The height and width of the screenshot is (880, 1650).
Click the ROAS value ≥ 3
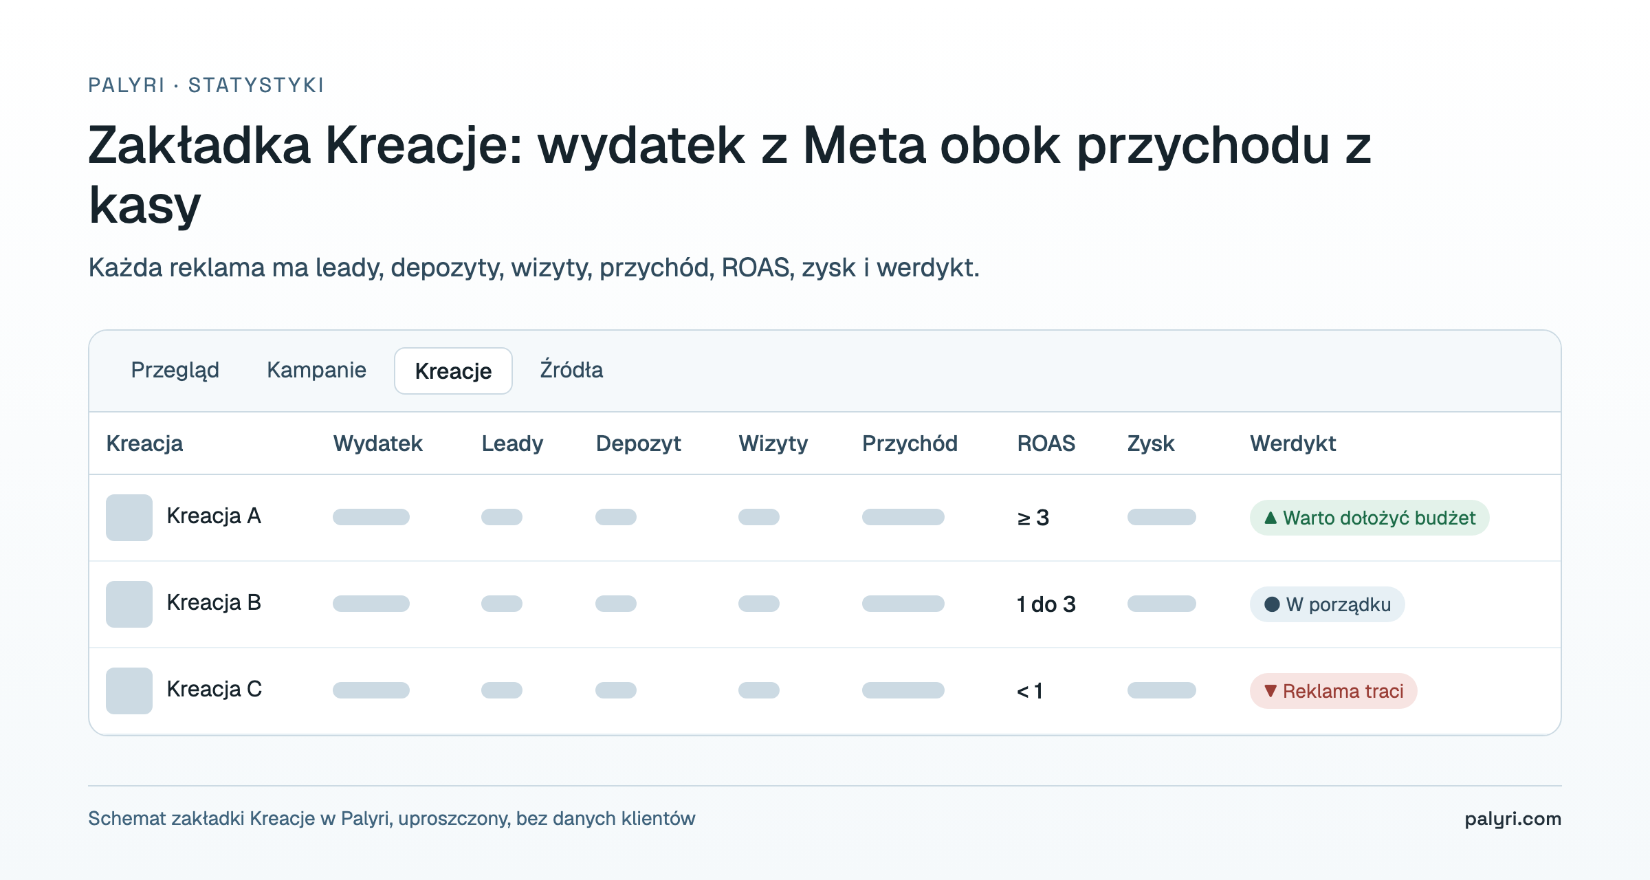pos(1033,518)
